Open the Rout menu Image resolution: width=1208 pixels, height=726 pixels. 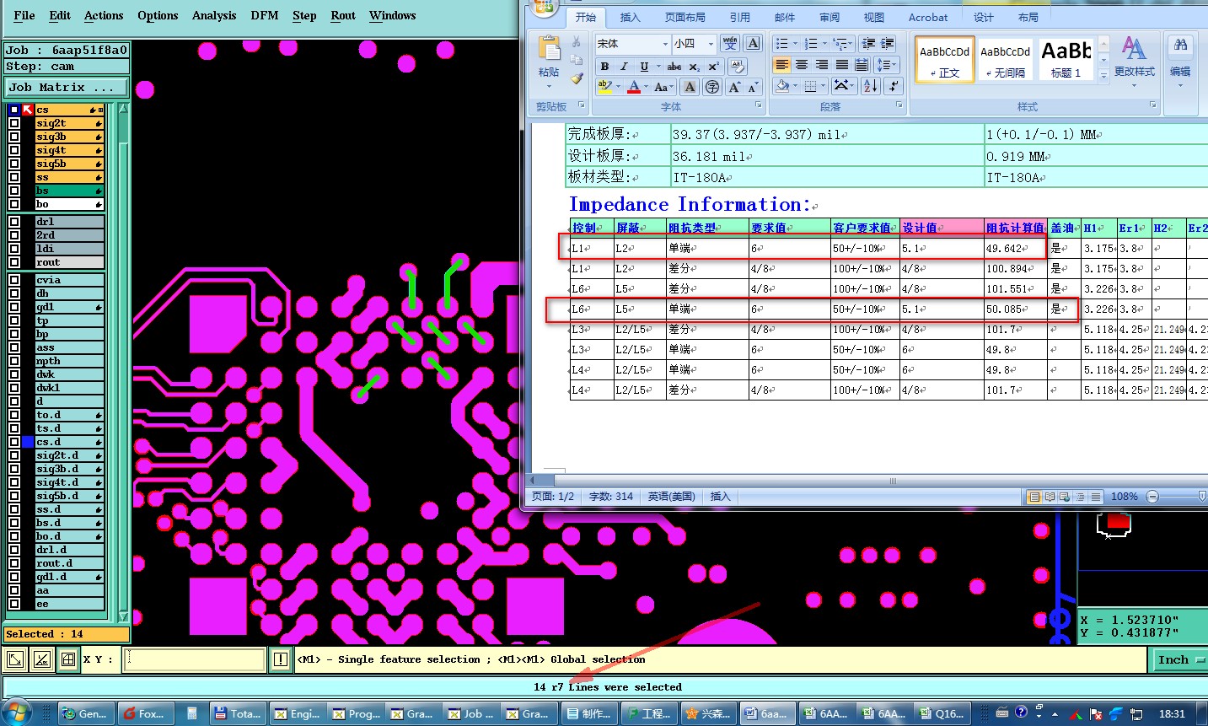point(343,15)
